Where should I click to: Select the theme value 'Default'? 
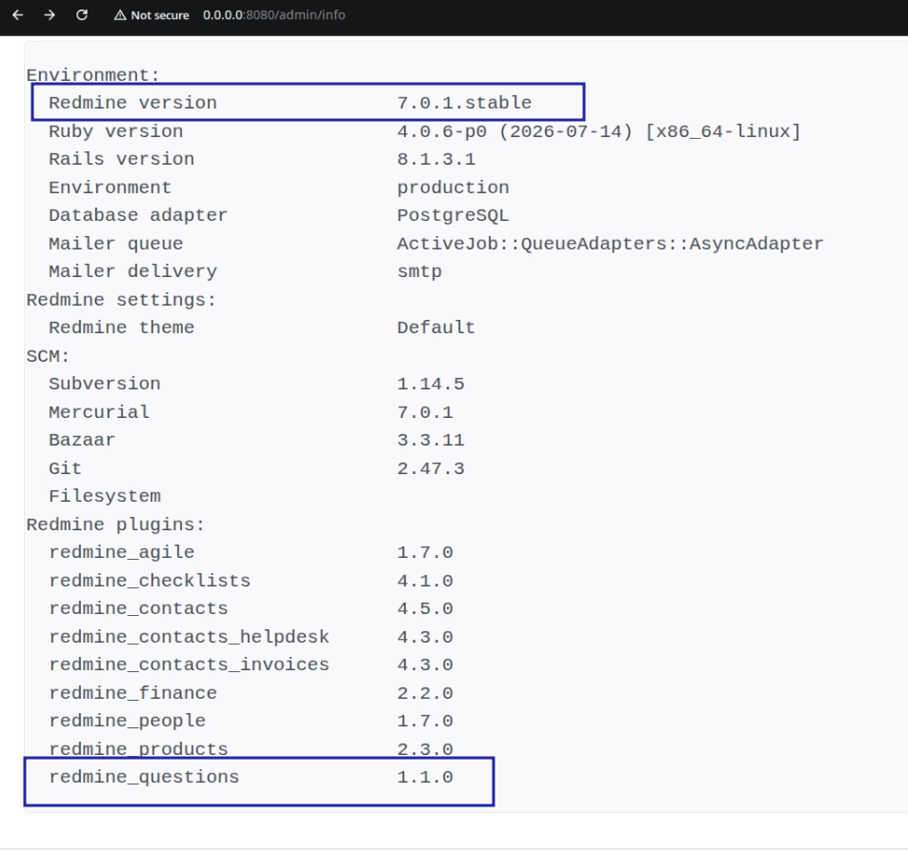click(x=436, y=328)
